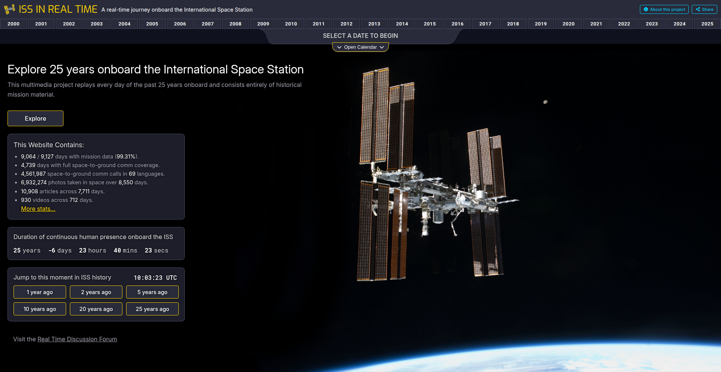721x372 pixels.
Task: Click the 930 videos stat line
Action: click(x=57, y=200)
